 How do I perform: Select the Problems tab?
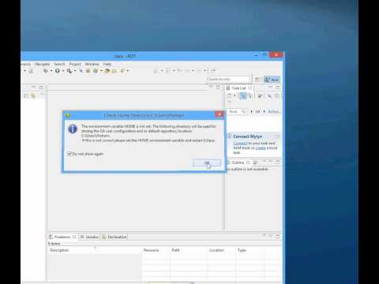tap(62, 237)
